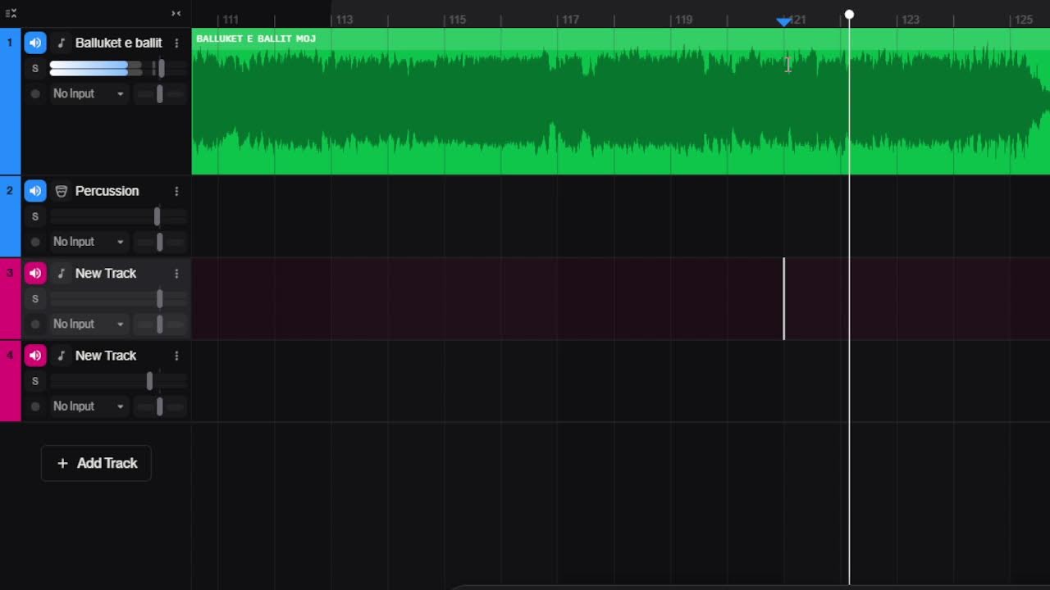Image resolution: width=1050 pixels, height=590 pixels.
Task: Mute the Balluket e ballit track
Action: (35, 43)
